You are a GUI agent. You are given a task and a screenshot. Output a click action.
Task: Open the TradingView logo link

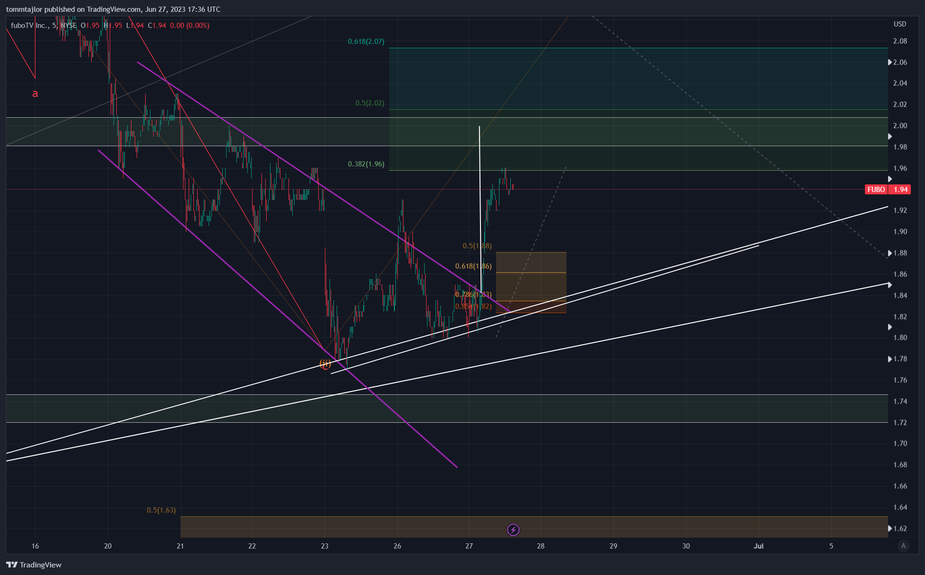coord(34,565)
